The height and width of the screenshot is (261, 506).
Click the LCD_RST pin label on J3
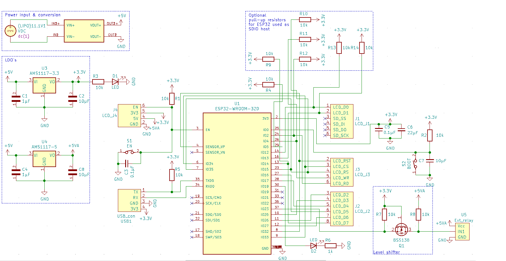(342, 161)
